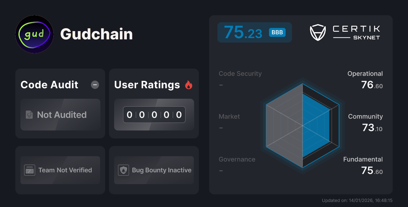The image size is (408, 207).
Task: Click the Gudchain project logo
Action: pos(34,34)
